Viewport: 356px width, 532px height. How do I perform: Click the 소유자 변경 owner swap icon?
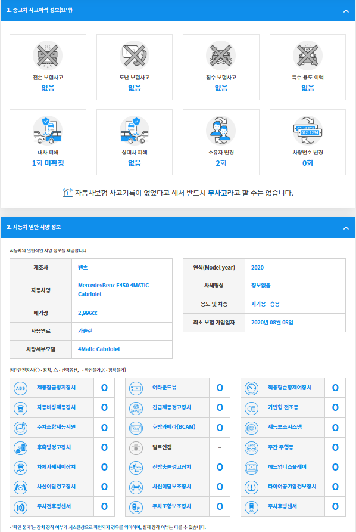click(x=221, y=131)
